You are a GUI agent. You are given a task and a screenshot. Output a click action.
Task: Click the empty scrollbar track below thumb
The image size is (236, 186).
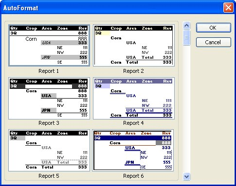186,109
